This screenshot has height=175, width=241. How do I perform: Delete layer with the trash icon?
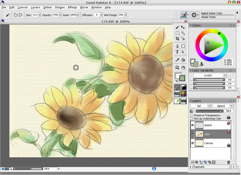228,162
